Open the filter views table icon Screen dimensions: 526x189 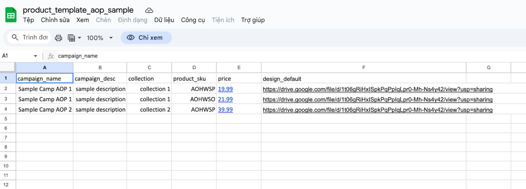click(x=71, y=38)
